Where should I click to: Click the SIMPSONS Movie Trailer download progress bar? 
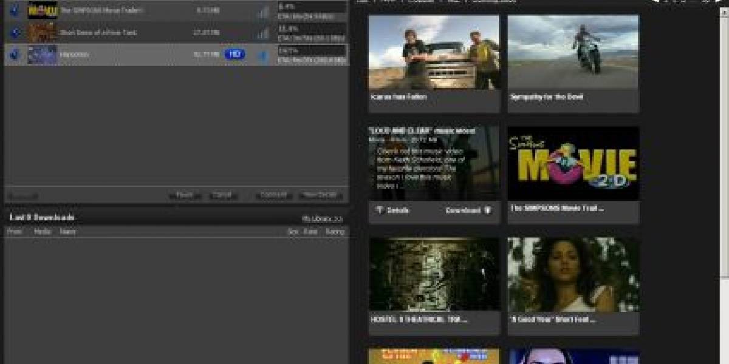pyautogui.click(x=312, y=6)
